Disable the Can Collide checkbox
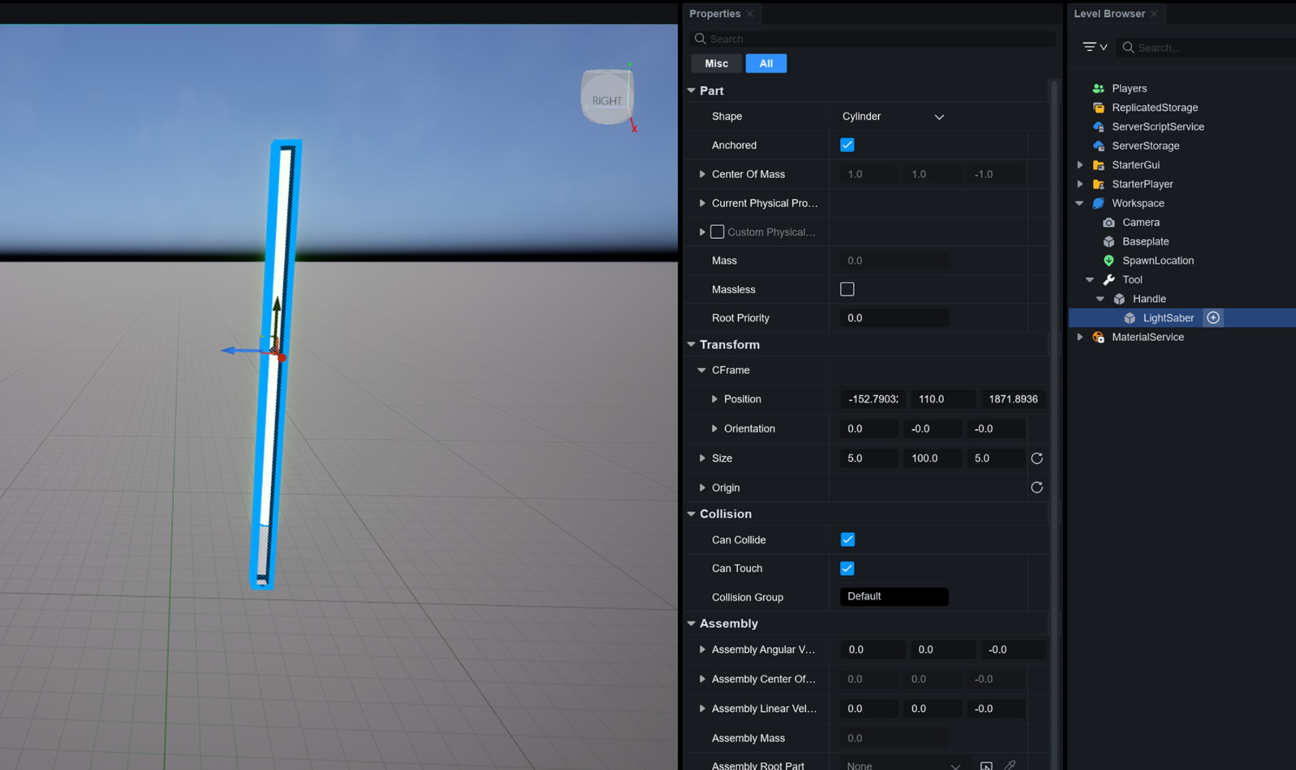The width and height of the screenshot is (1296, 770). click(x=847, y=539)
